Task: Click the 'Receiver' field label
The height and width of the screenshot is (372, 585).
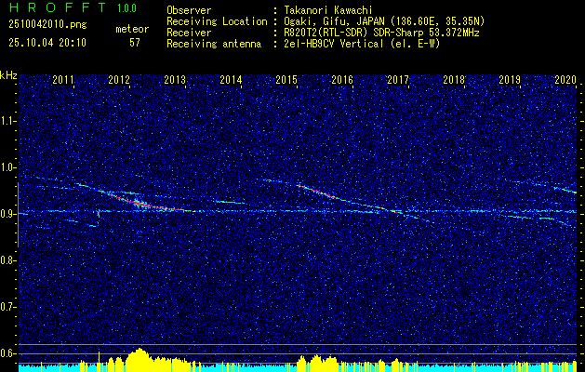Action: point(189,33)
